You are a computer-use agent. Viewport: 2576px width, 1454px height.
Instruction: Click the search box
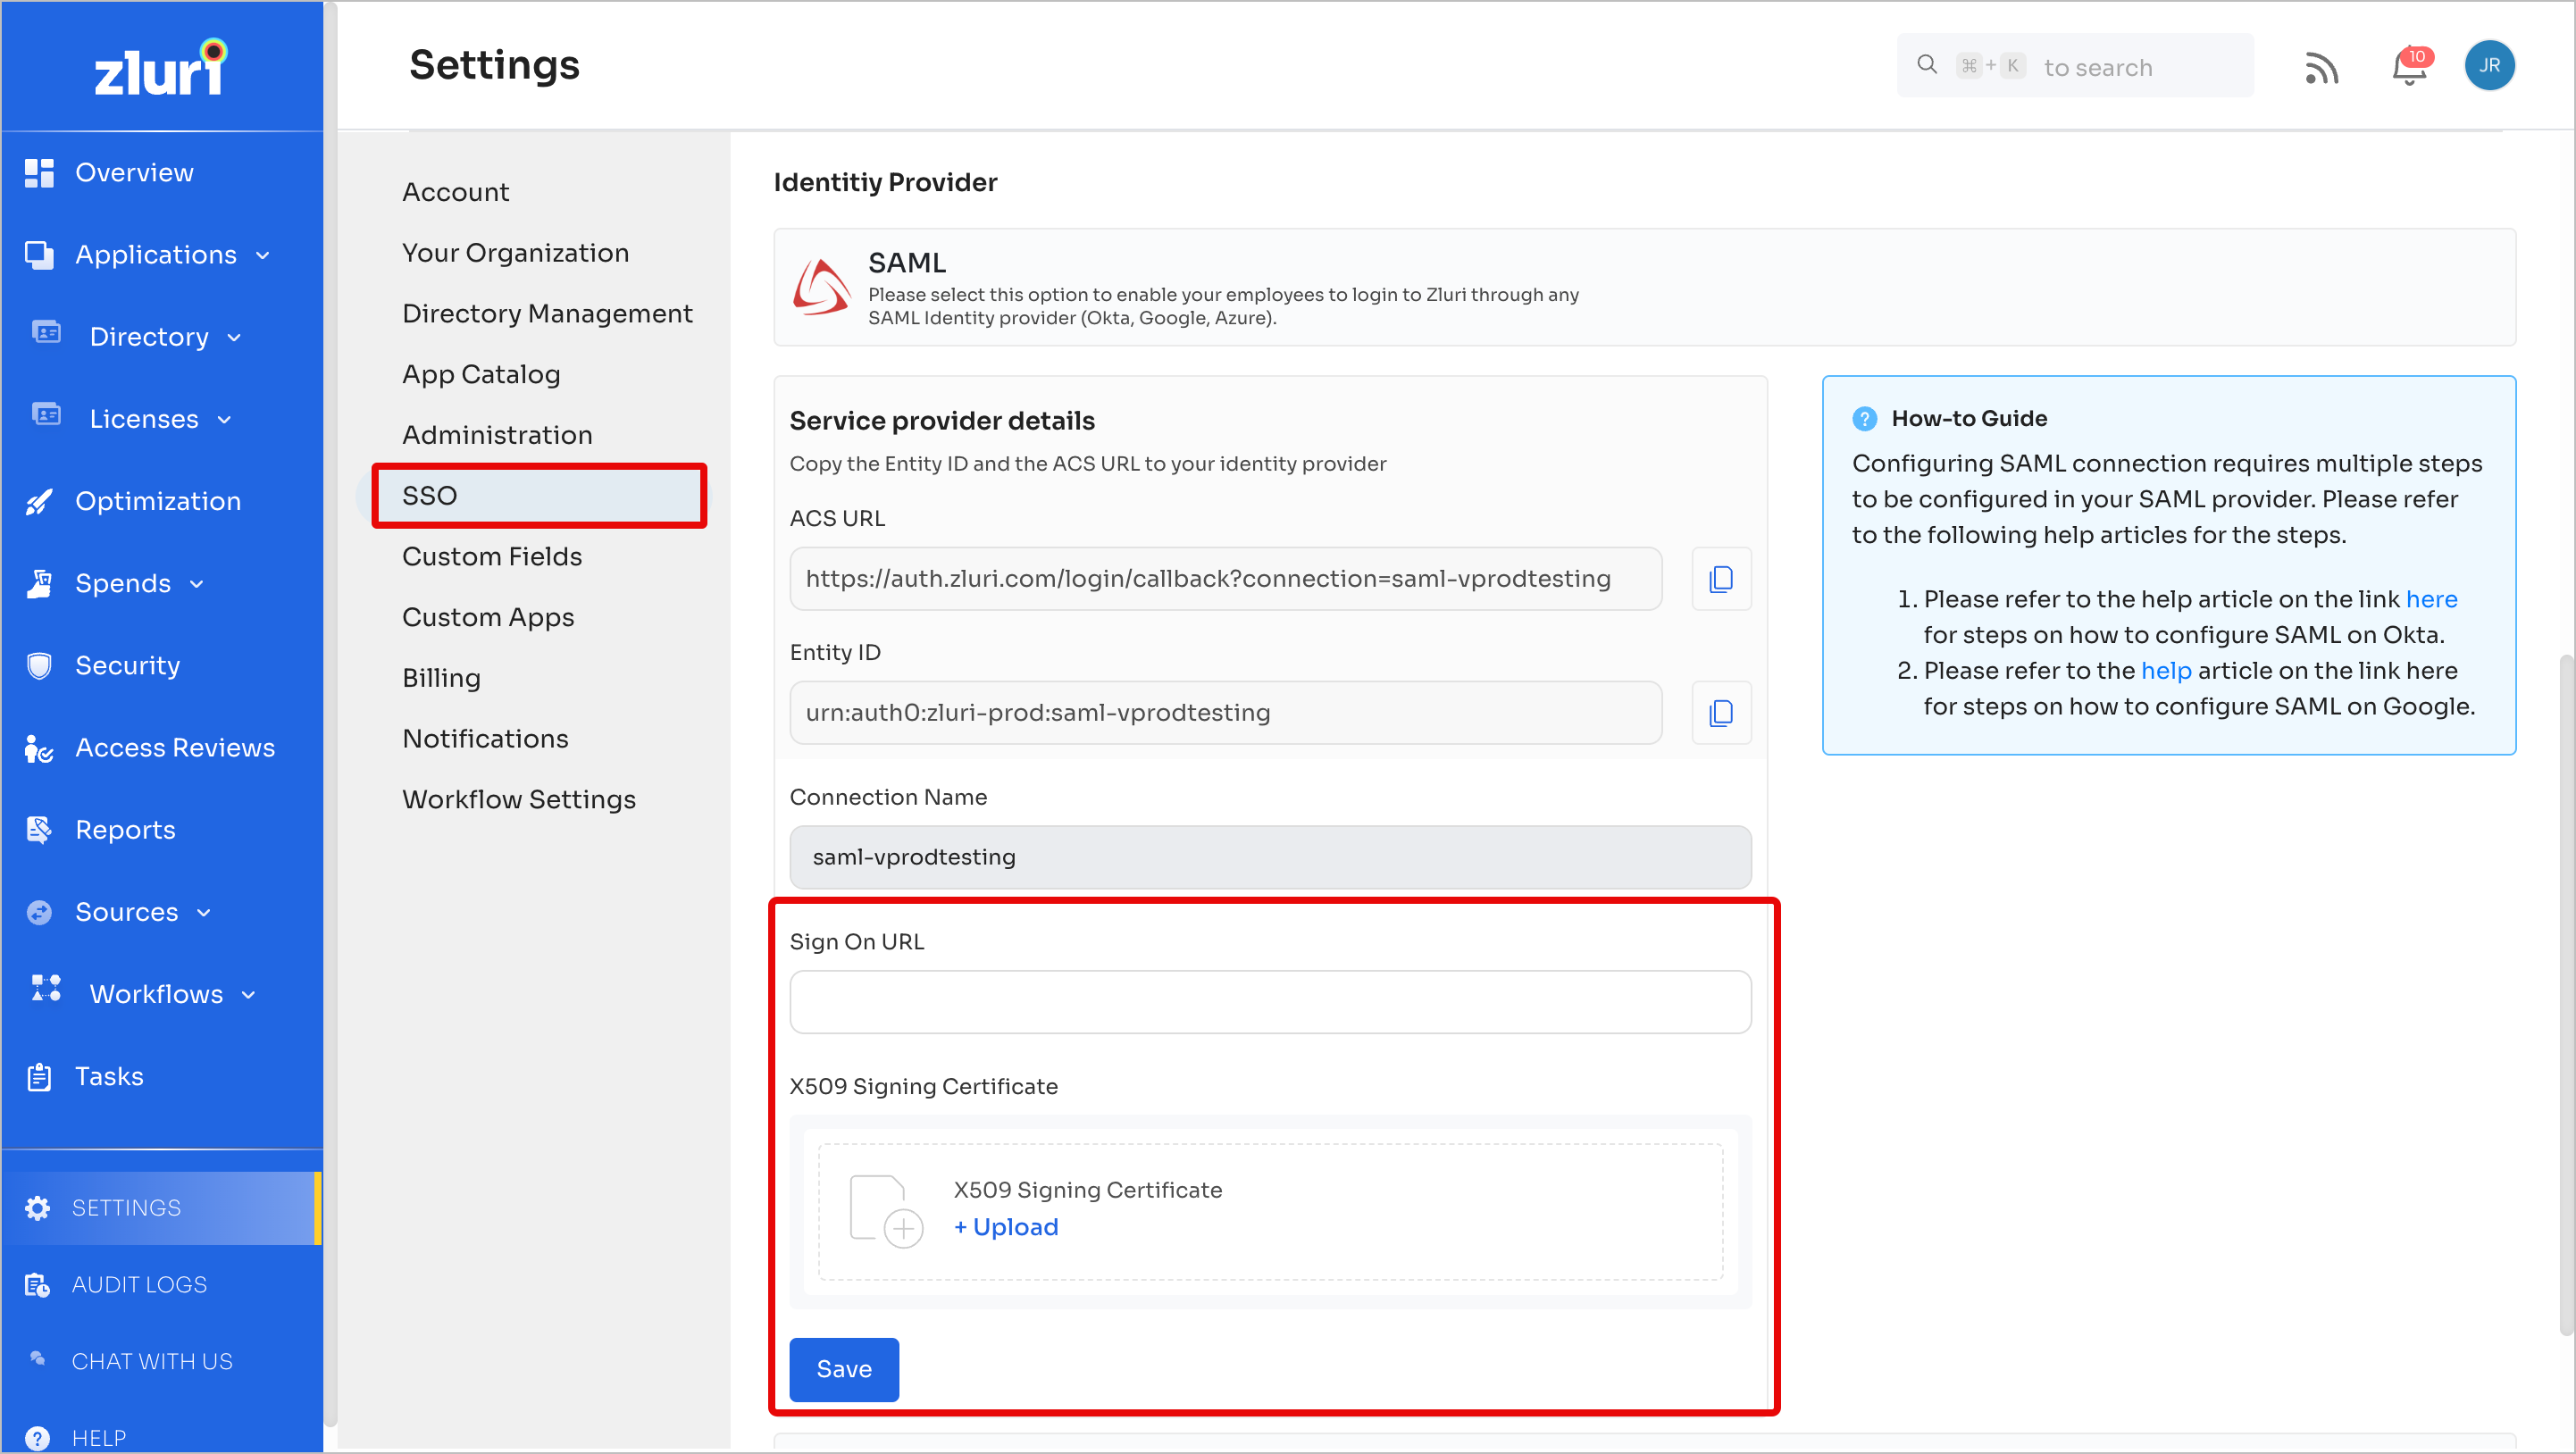pos(2075,66)
